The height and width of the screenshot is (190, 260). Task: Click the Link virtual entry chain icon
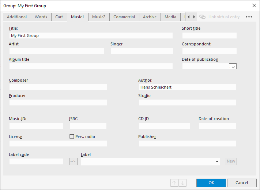pyautogui.click(x=202, y=17)
